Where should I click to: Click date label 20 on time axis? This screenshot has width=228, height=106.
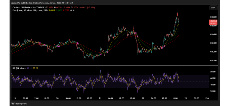click(57, 98)
